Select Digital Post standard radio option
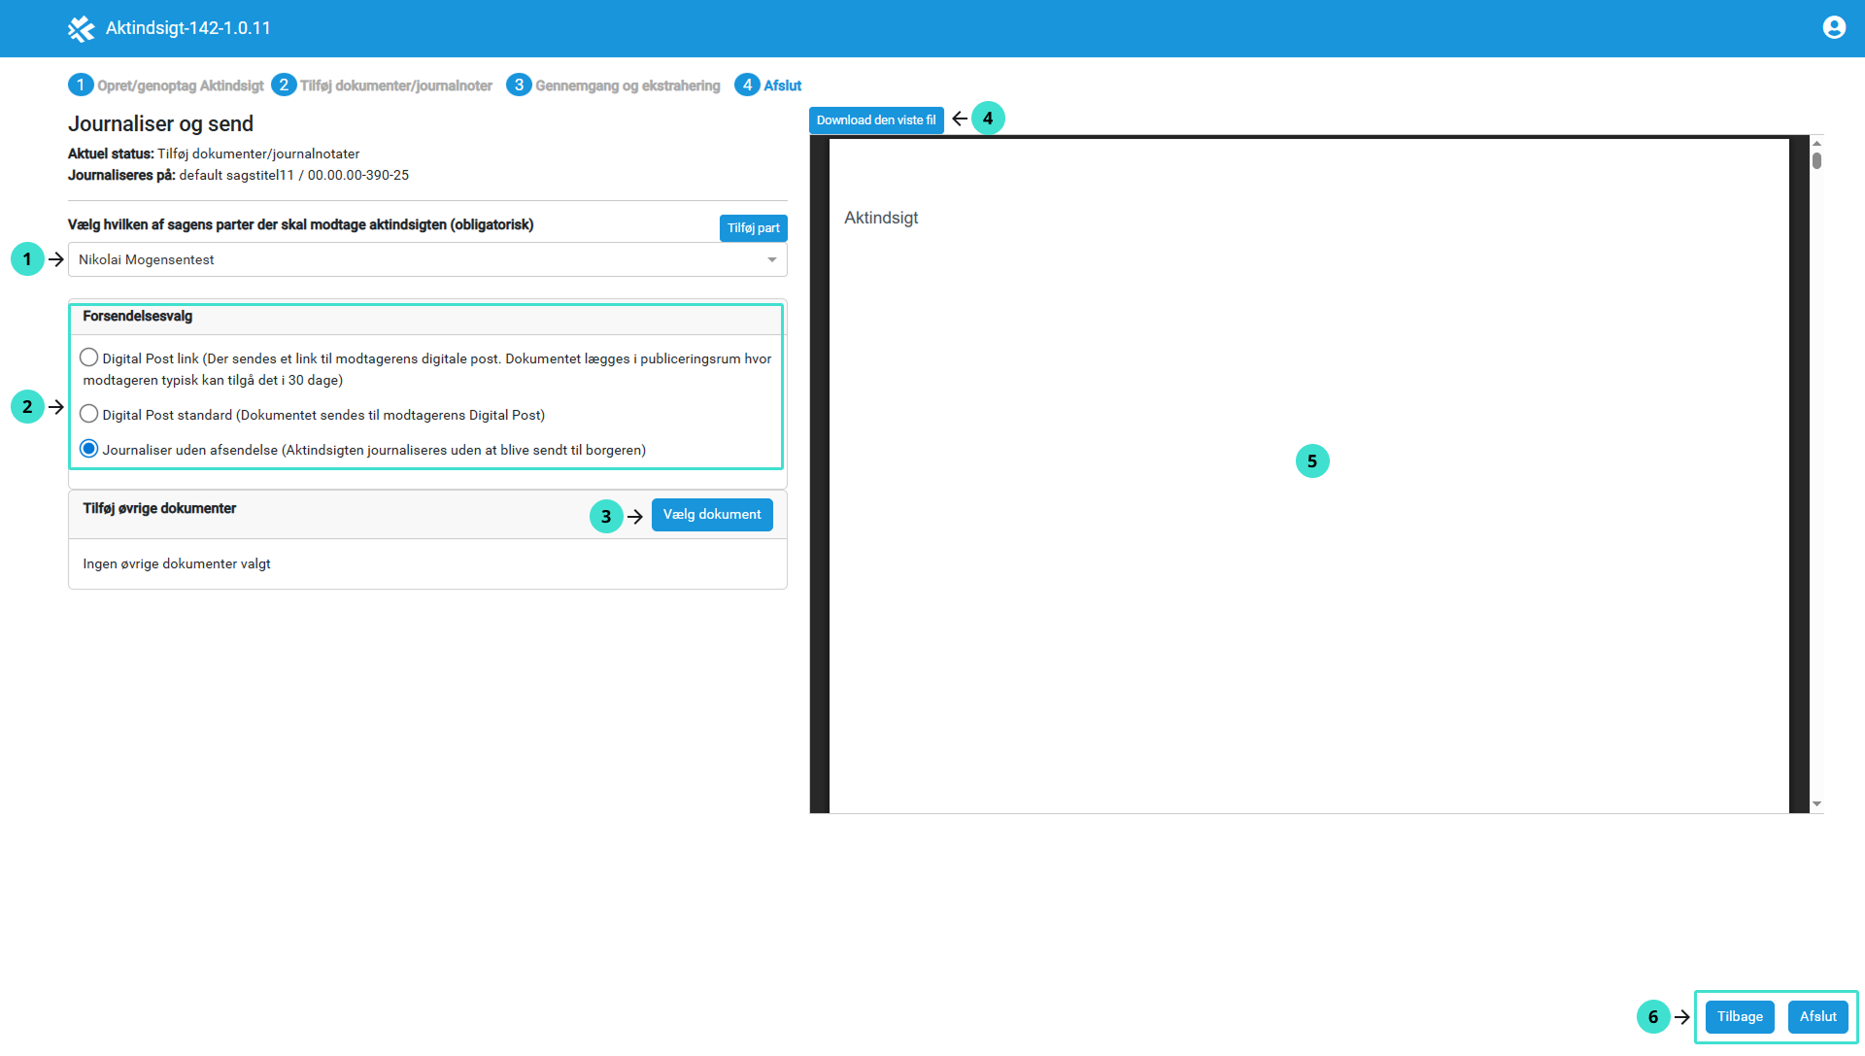This screenshot has height=1056, width=1865. point(89,414)
